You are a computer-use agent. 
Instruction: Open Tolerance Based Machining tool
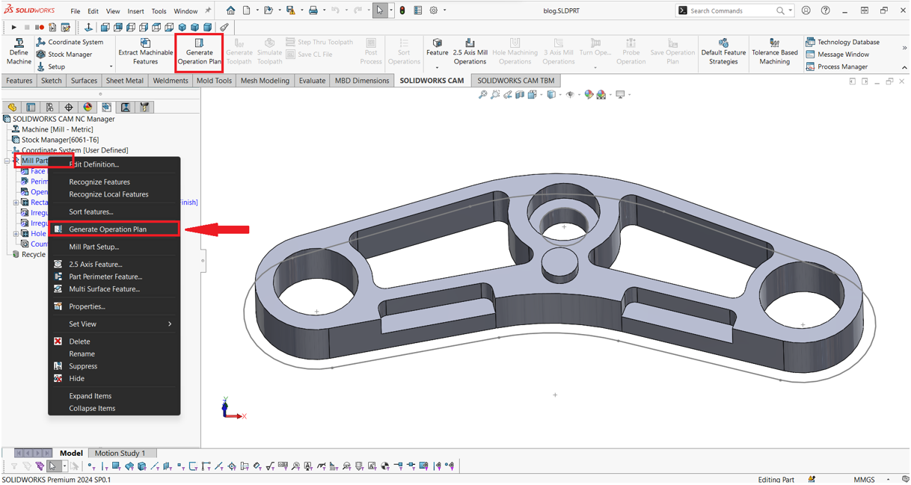point(774,52)
